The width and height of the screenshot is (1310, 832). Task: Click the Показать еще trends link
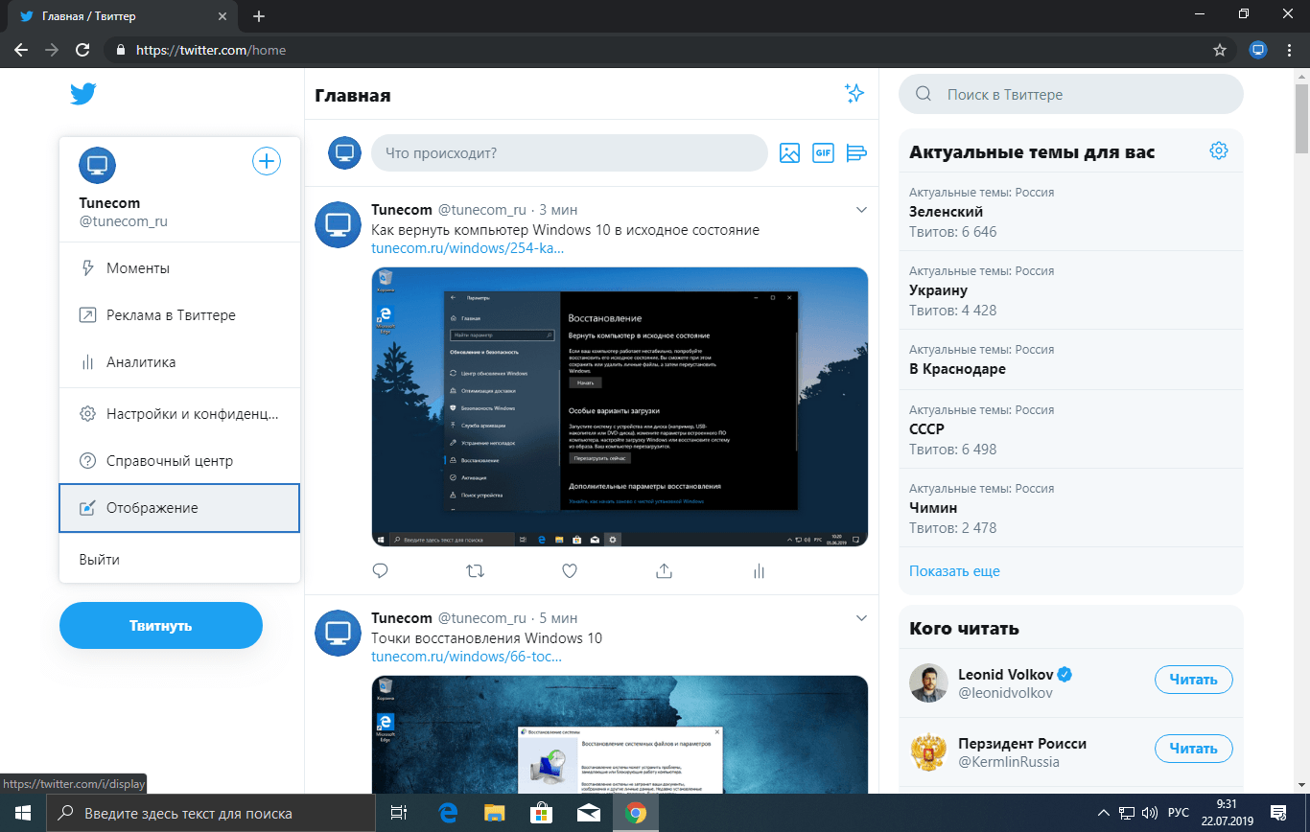point(954,571)
